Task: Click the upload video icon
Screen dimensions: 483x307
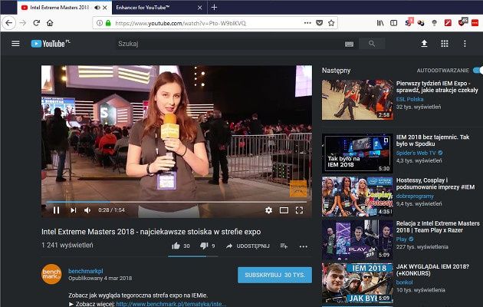Action: click(424, 44)
